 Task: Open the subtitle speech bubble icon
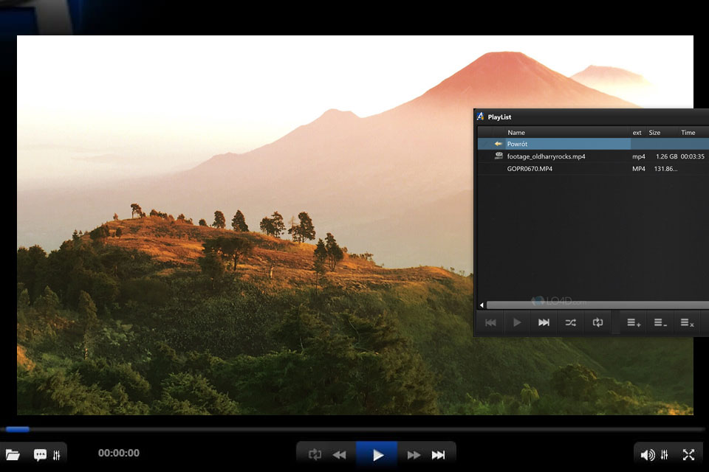point(40,454)
